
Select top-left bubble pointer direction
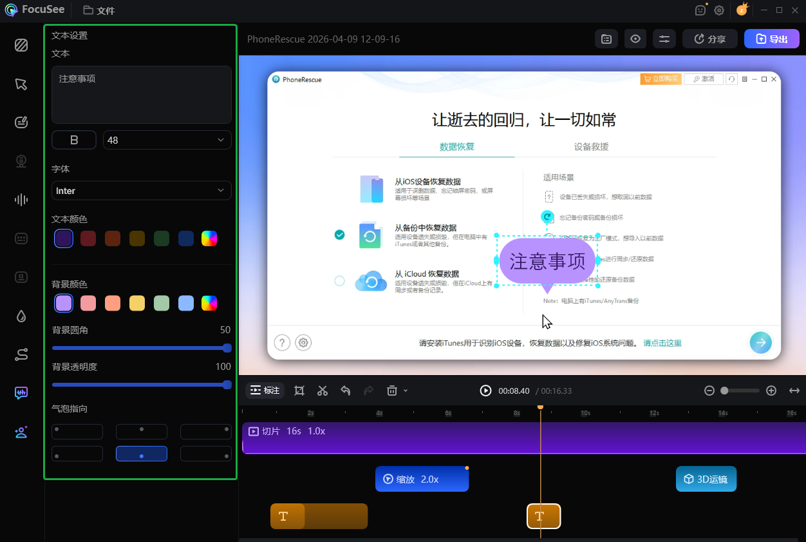pyautogui.click(x=77, y=432)
